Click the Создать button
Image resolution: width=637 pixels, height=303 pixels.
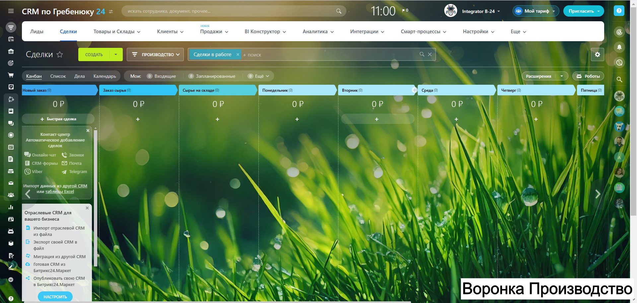pyautogui.click(x=94, y=54)
